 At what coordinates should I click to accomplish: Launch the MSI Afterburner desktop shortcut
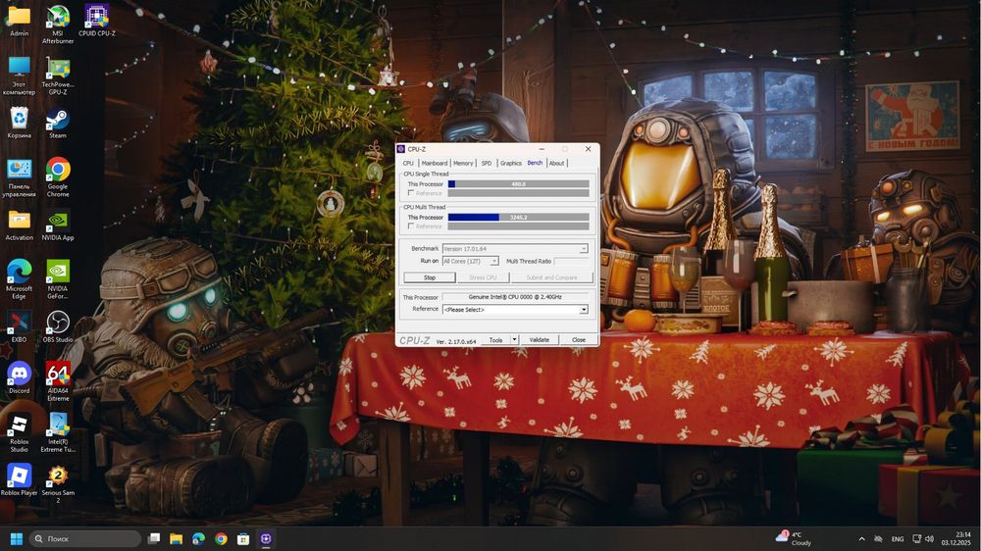58,24
